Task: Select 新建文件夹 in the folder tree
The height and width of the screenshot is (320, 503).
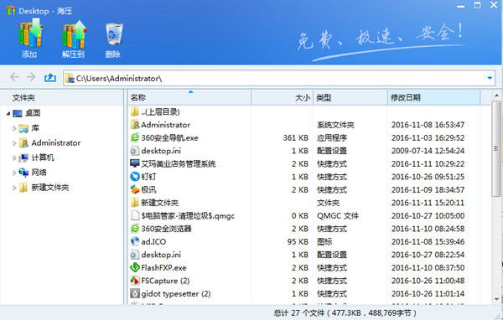Action: [x=50, y=188]
